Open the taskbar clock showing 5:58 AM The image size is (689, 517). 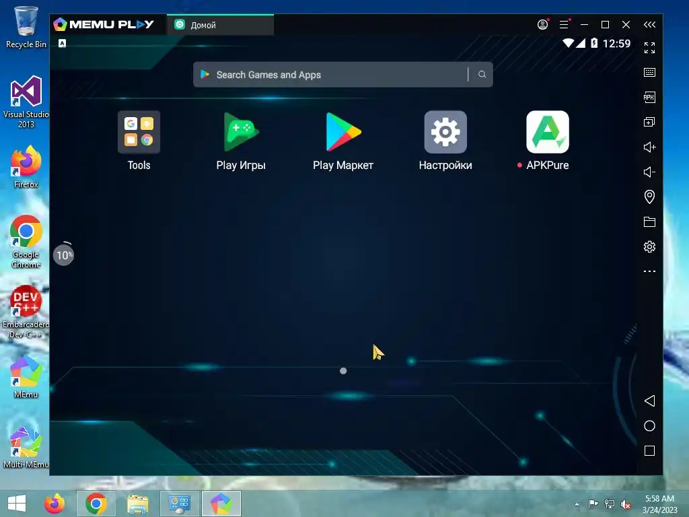pyautogui.click(x=659, y=504)
